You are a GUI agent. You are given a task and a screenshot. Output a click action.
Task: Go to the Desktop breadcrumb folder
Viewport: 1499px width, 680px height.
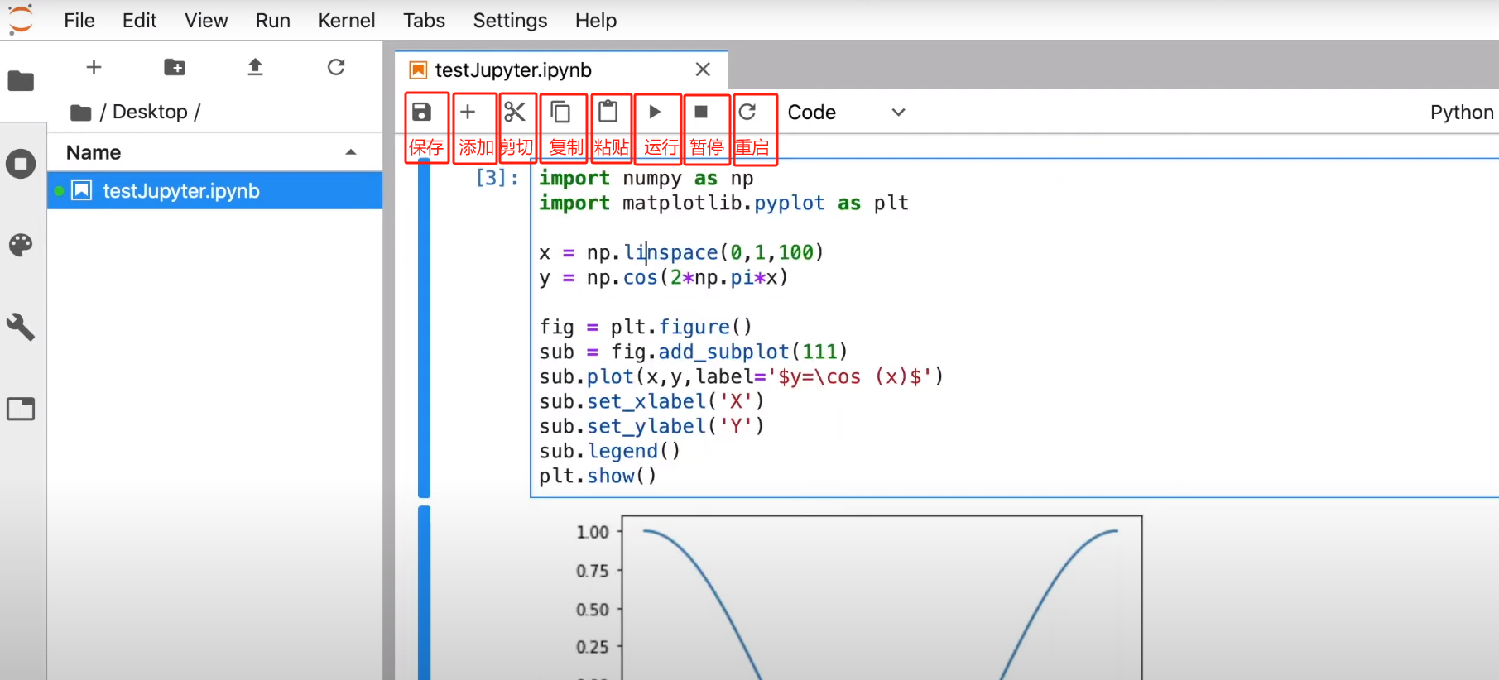coord(150,112)
